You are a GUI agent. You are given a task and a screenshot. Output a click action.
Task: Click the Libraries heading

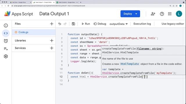click(x=20, y=40)
